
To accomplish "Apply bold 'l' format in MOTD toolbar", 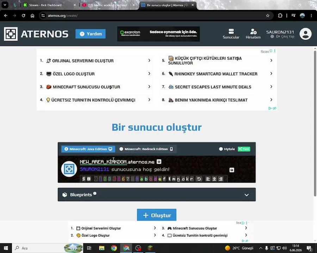I will coord(169,179).
